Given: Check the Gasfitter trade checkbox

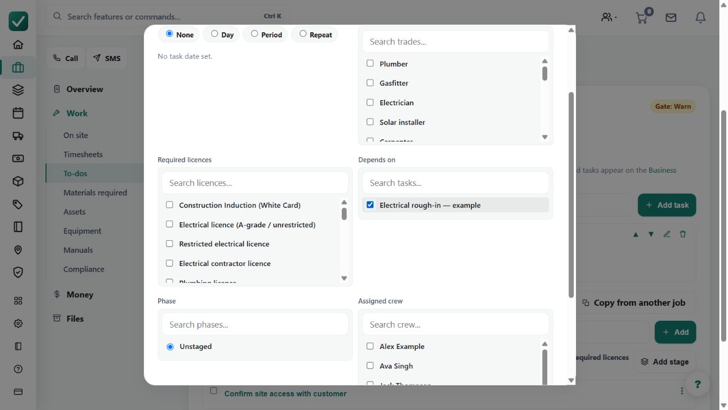Looking at the screenshot, I should [x=370, y=83].
